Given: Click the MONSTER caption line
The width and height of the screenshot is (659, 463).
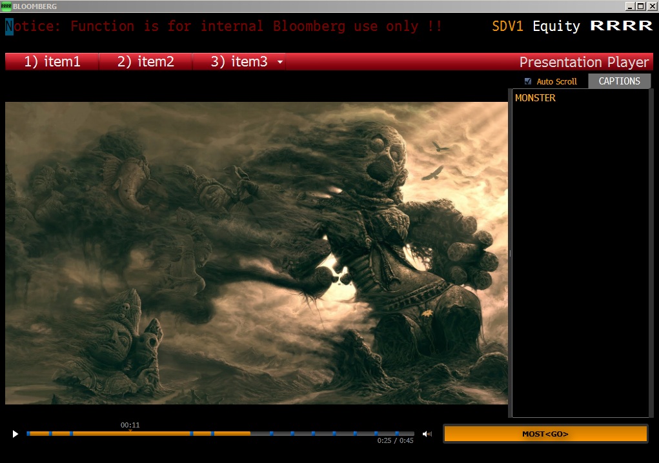Looking at the screenshot, I should coord(535,98).
